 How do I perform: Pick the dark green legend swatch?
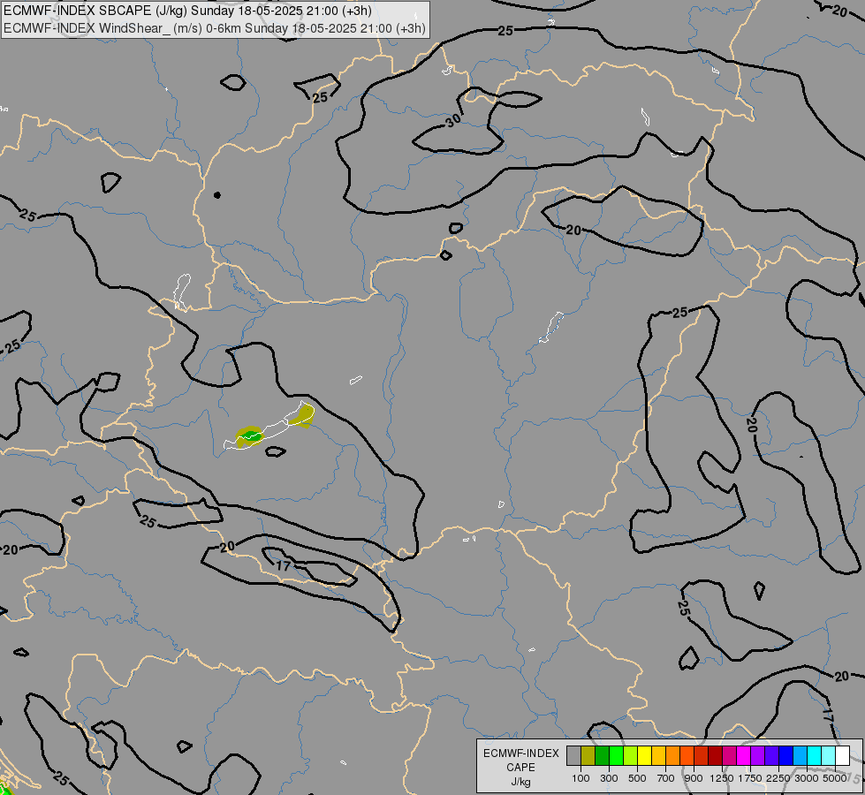[603, 755]
